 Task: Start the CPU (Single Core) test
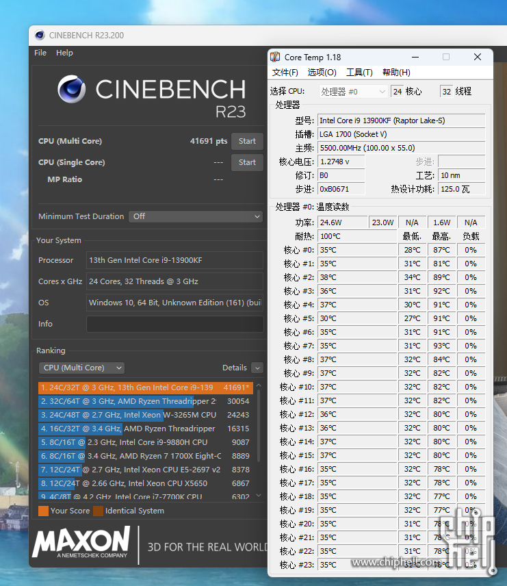(x=247, y=162)
